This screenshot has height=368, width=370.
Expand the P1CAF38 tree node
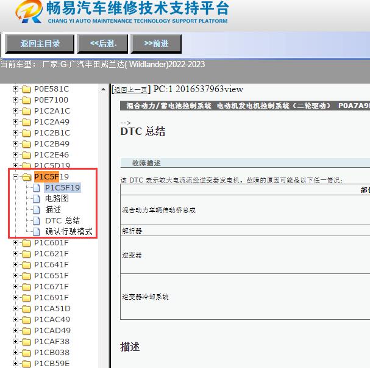coord(15,342)
